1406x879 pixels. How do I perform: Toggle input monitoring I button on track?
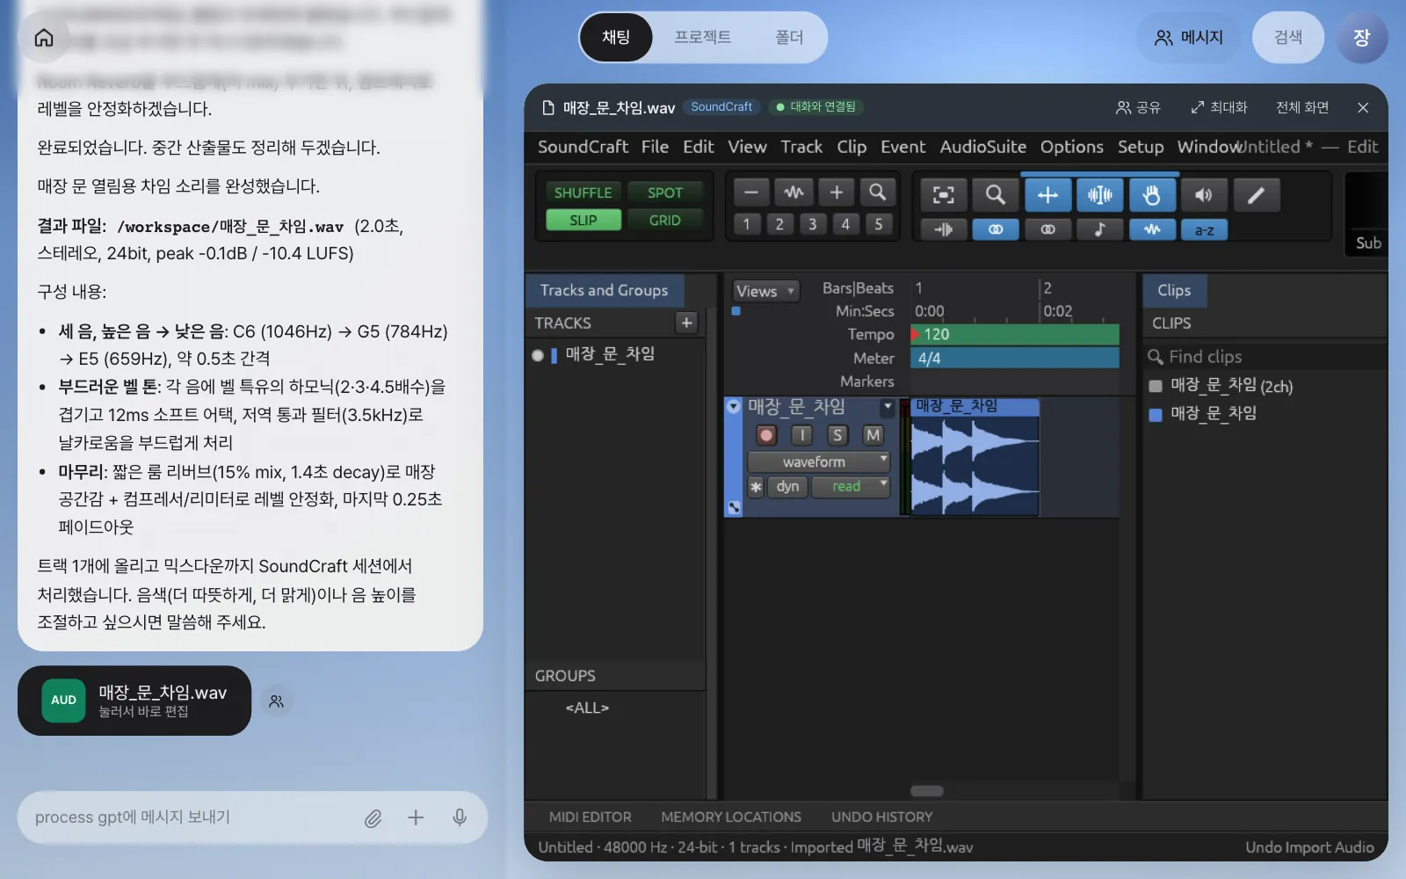point(801,434)
